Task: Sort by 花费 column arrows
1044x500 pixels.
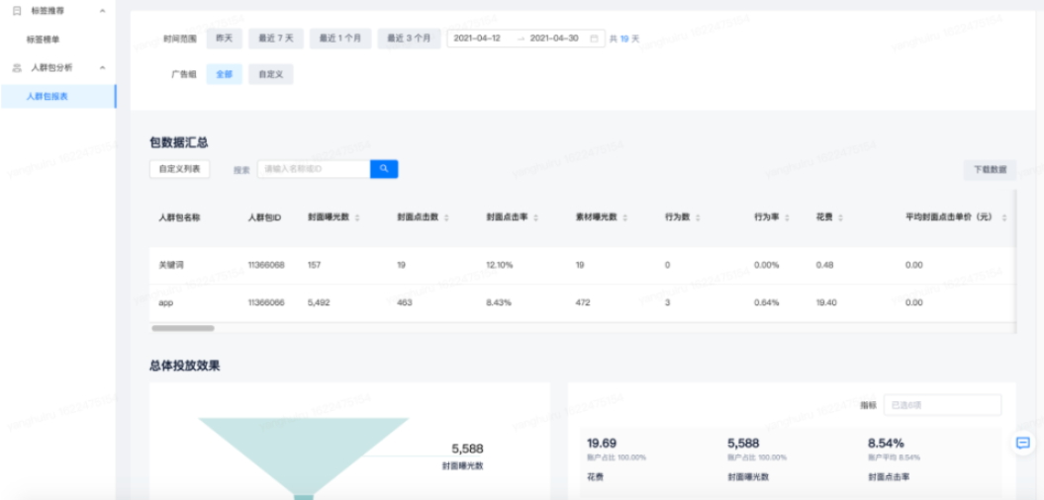Action: tap(840, 217)
